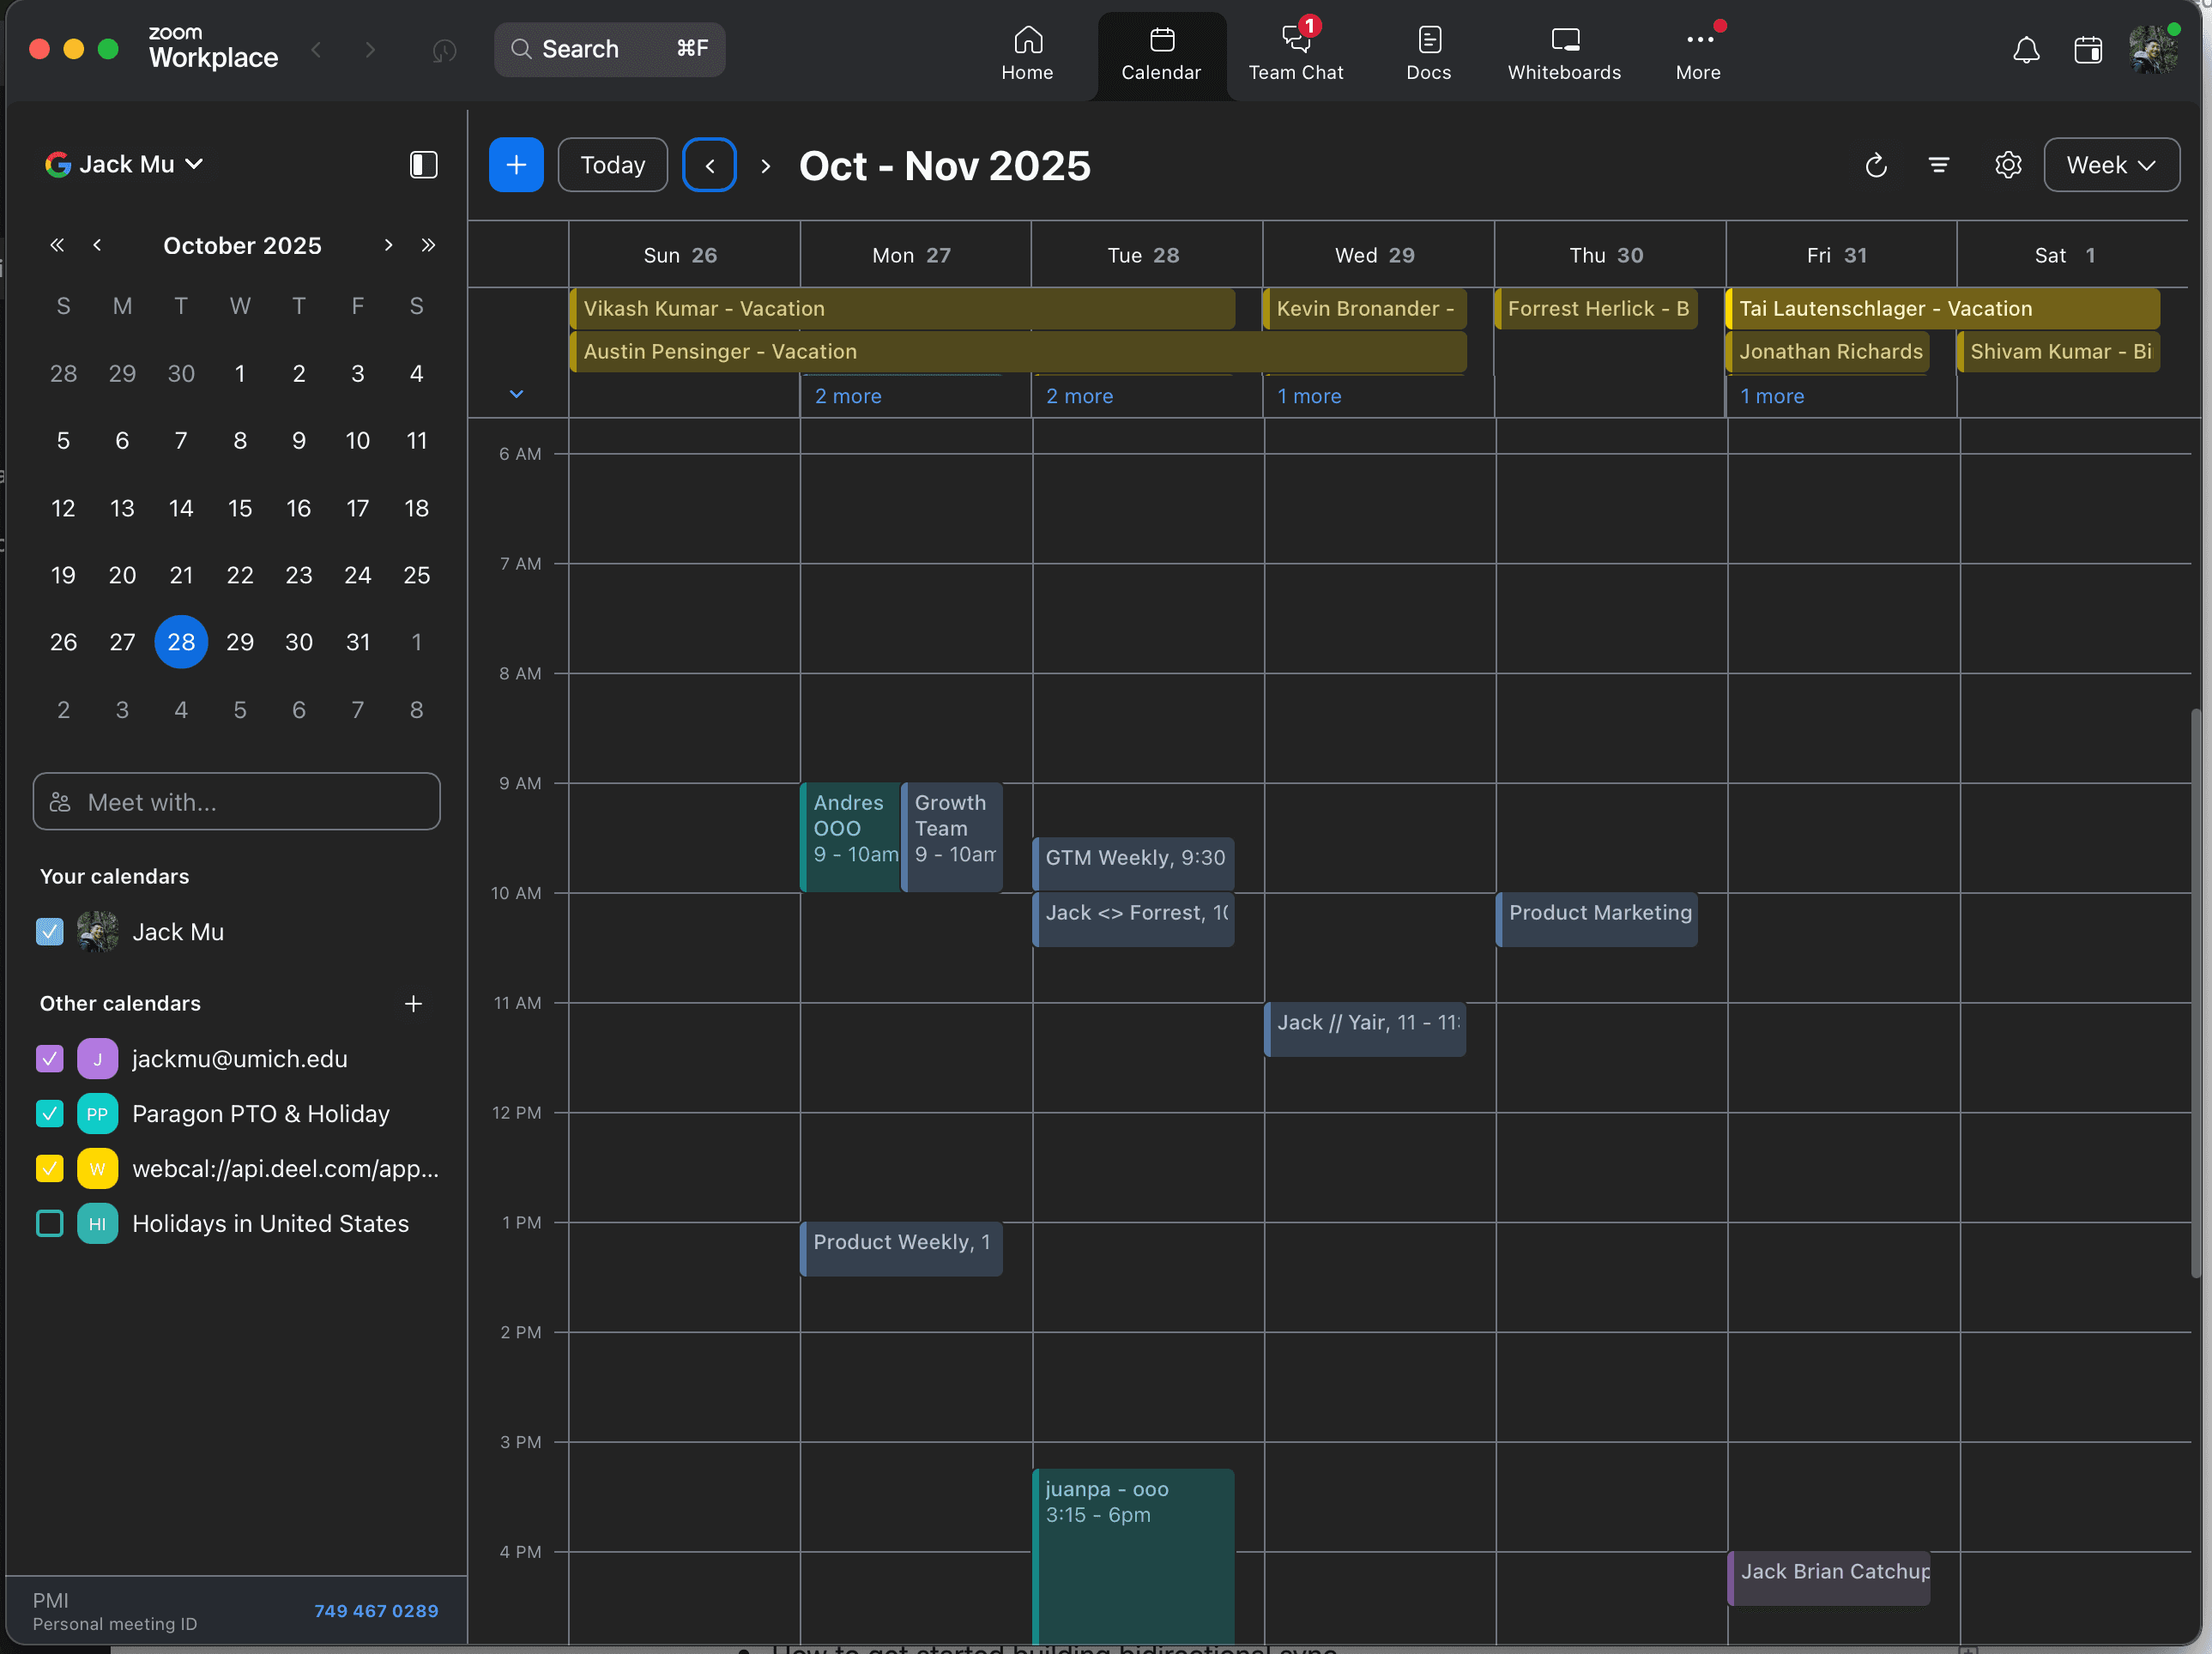The image size is (2212, 1654).
Task: Click the Today button
Action: pos(612,165)
